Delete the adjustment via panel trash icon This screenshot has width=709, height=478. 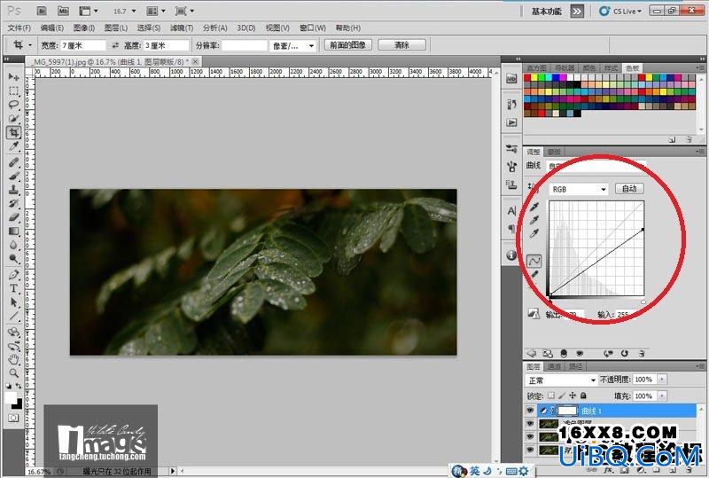642,354
